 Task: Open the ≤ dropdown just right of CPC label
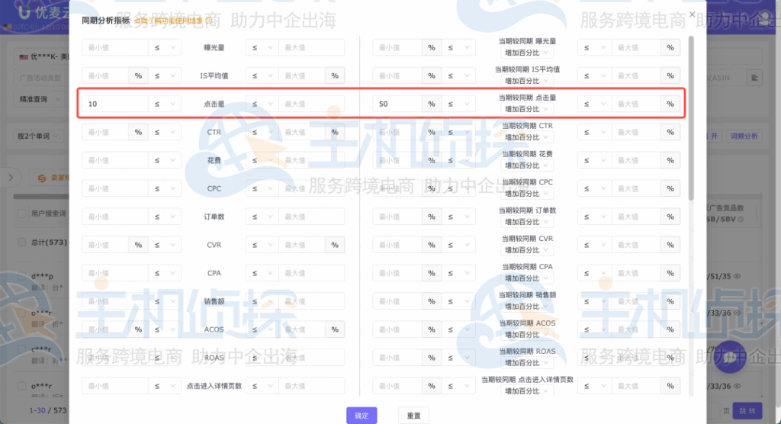[262, 188]
